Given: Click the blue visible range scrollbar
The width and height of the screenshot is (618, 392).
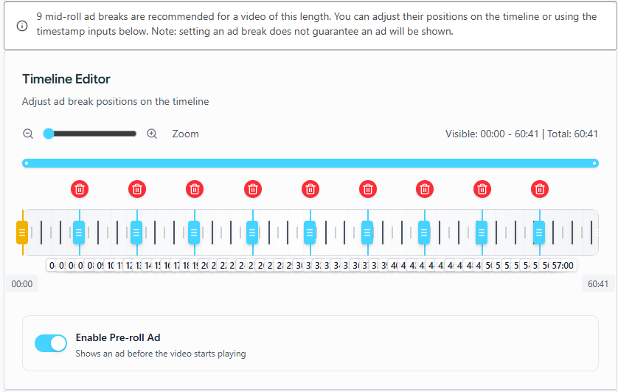Looking at the screenshot, I should 310,163.
